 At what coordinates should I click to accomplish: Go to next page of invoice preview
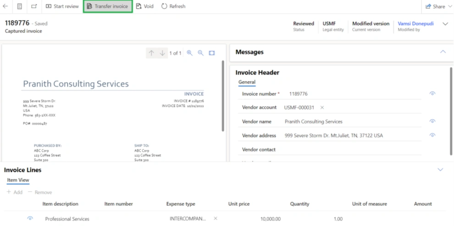[162, 53]
